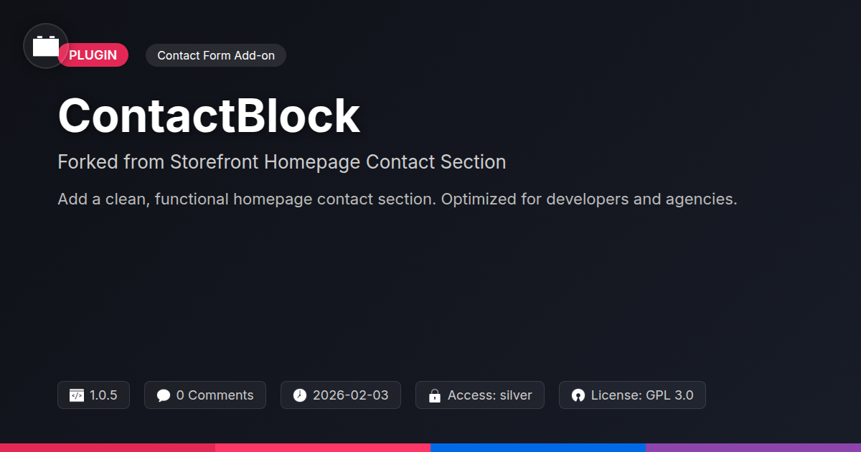Click the plugin description text

pyautogui.click(x=397, y=199)
